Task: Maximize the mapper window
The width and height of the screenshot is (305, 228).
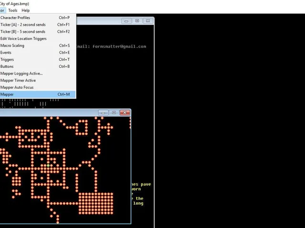Action: pos(114,113)
